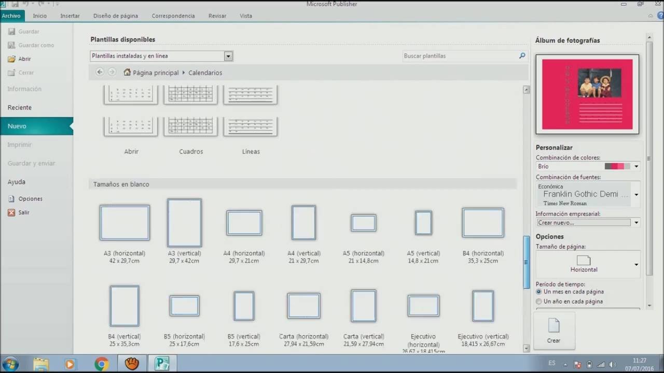664x373 pixels.
Task: Switch to the Inicio tab
Action: coord(40,16)
